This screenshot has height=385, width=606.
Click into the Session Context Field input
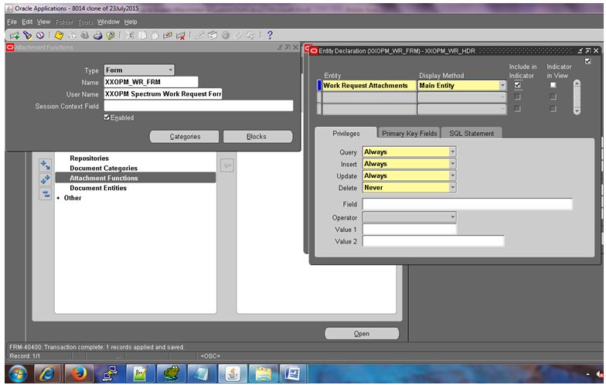[198, 106]
